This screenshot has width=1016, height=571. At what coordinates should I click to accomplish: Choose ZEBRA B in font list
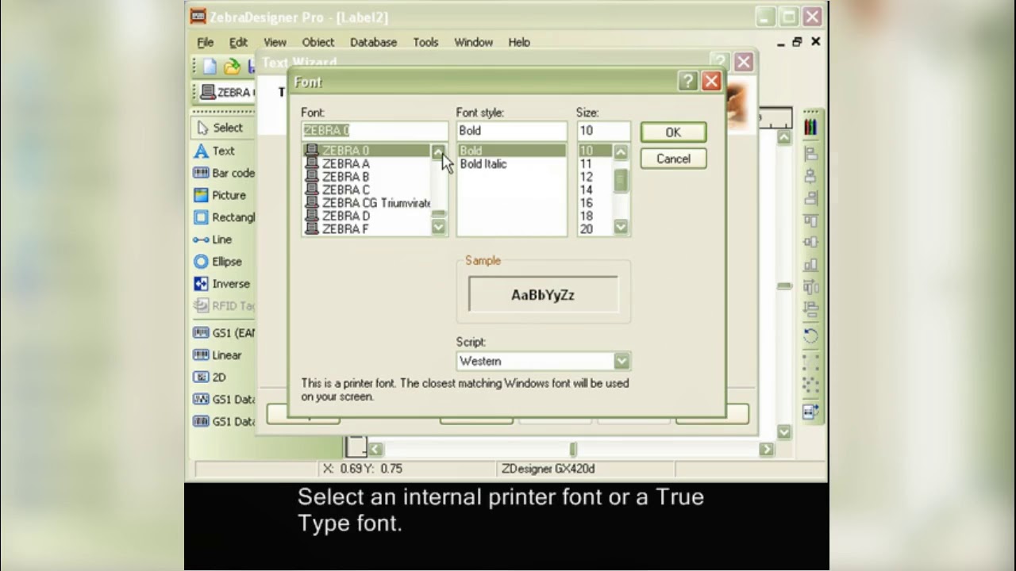(x=367, y=177)
